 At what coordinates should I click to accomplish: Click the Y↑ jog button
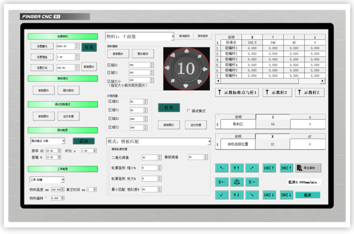pyautogui.click(x=237, y=168)
